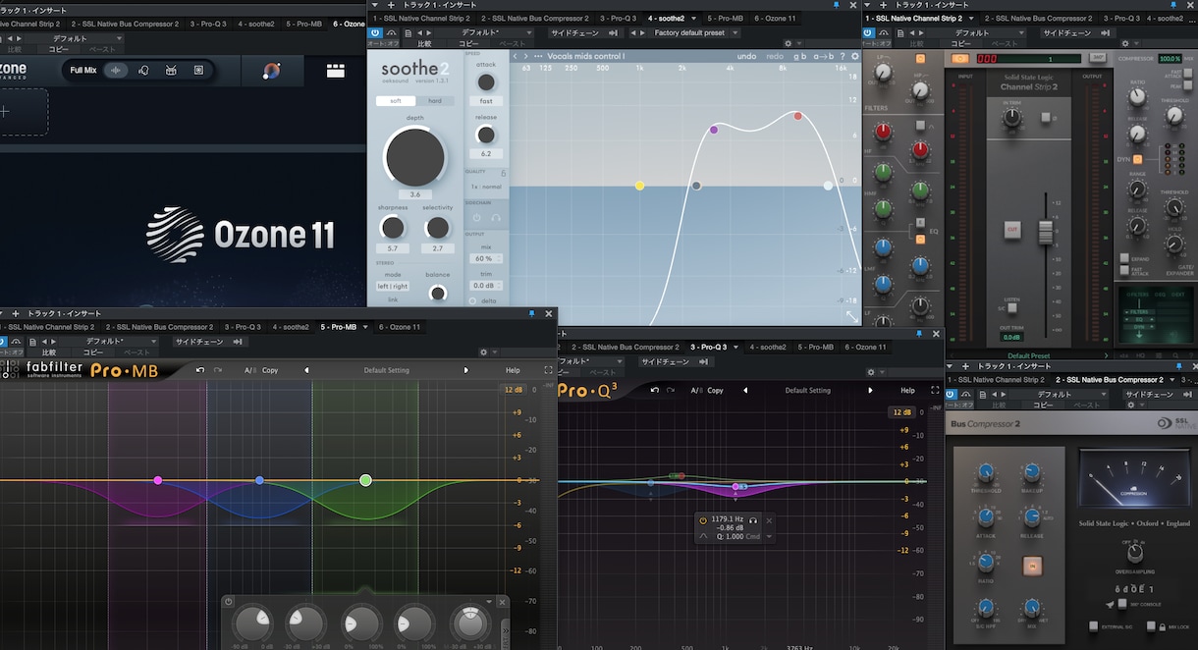Click the soothe2 window resize arrow icon
Image resolution: width=1198 pixels, height=650 pixels.
(850, 316)
